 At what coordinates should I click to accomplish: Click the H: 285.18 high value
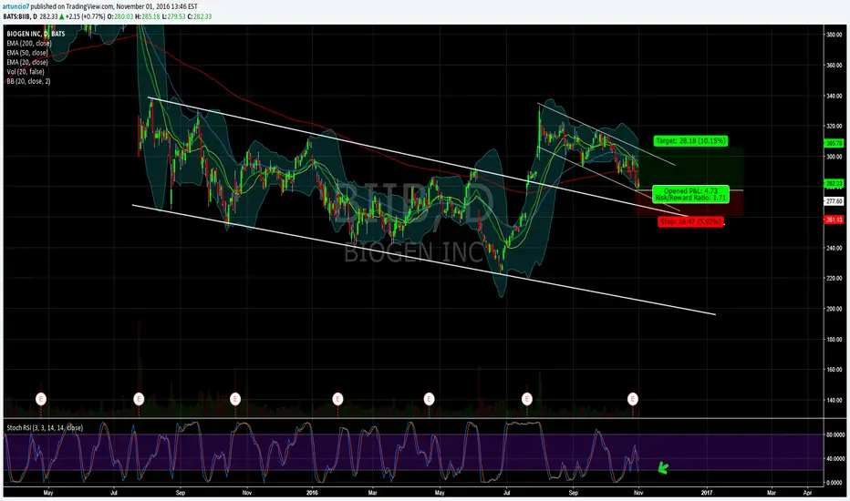tap(148, 16)
